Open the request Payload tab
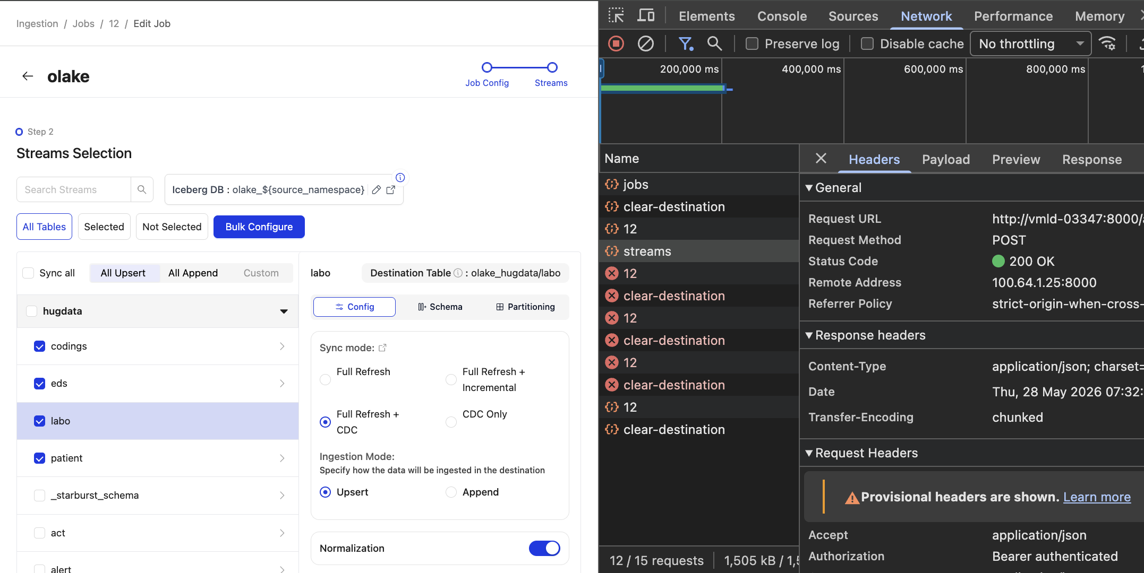Viewport: 1144px width, 573px height. (946, 159)
